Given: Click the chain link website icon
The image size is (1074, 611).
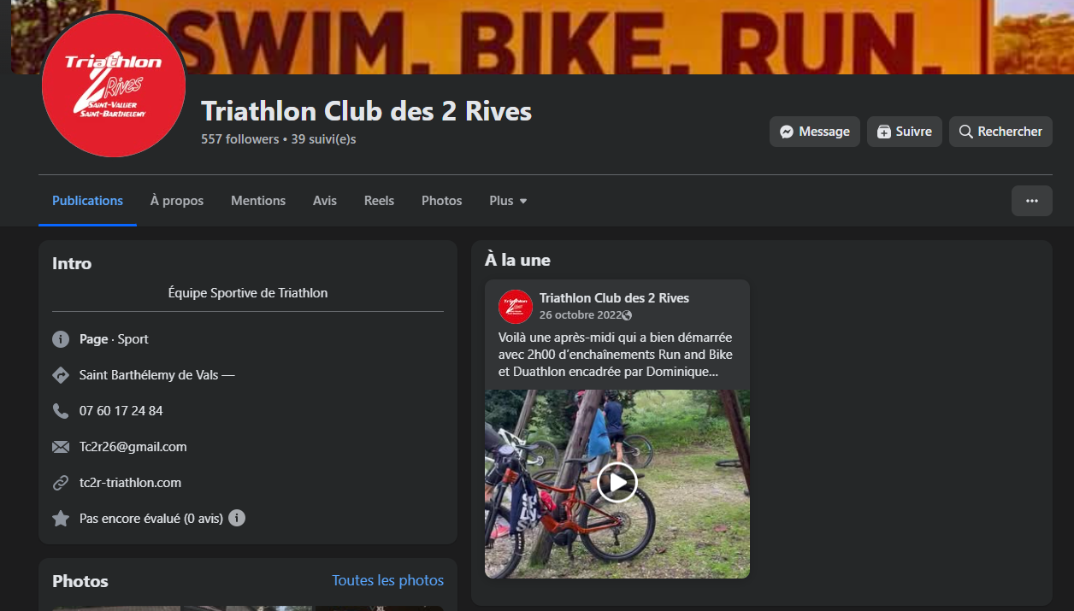Looking at the screenshot, I should tap(61, 483).
